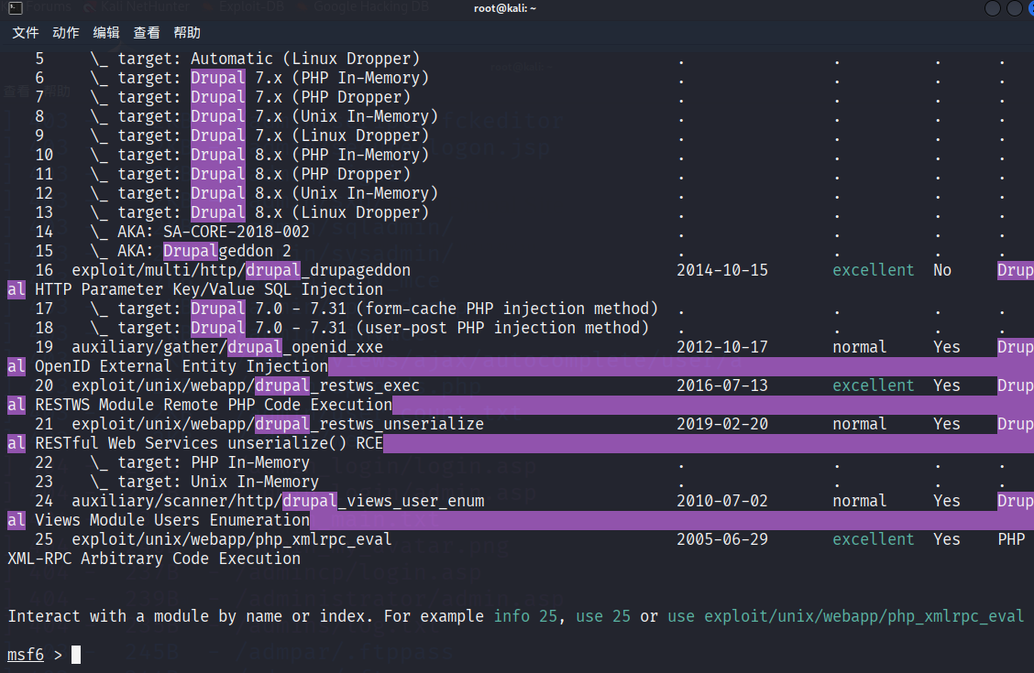The image size is (1034, 673).
Task: Click 'OpenID External Entity Injection' description
Action: pos(181,367)
